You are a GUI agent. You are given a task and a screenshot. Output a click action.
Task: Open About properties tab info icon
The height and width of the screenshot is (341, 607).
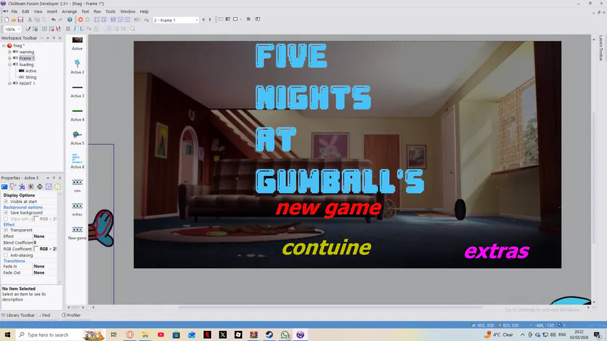58,187
